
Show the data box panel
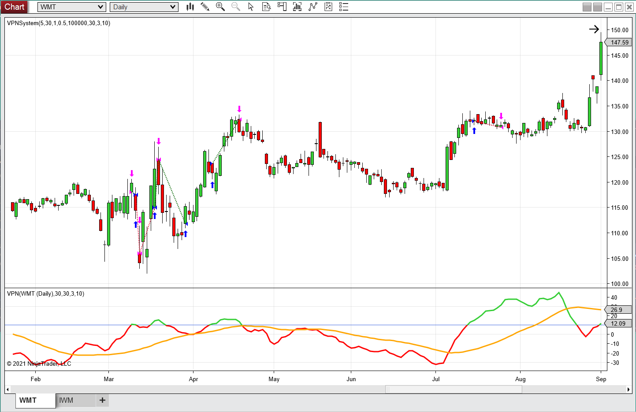(266, 7)
